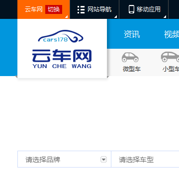Select the 小型车 car icon
The width and height of the screenshot is (179, 179).
click(170, 57)
